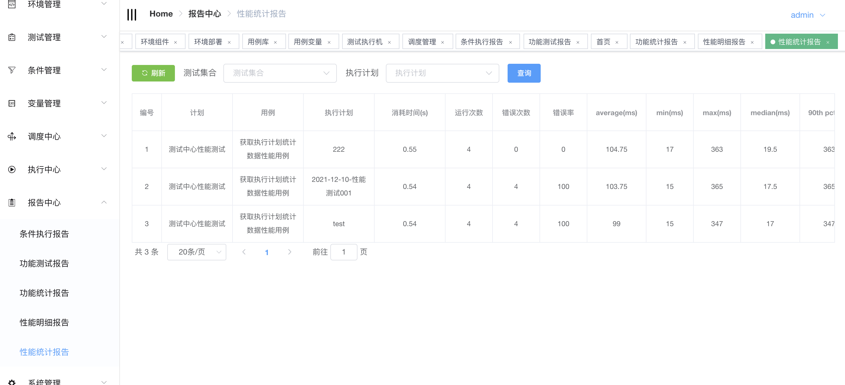Open the 测试集合 dropdown
Screen dimensions: 845x385
280,73
